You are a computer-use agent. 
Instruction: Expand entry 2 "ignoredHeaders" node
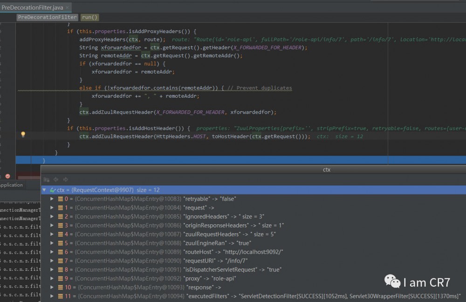[52, 216]
